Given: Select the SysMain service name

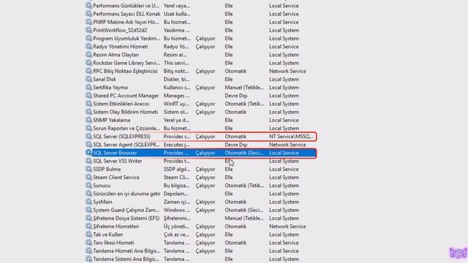Looking at the screenshot, I should 102,202.
